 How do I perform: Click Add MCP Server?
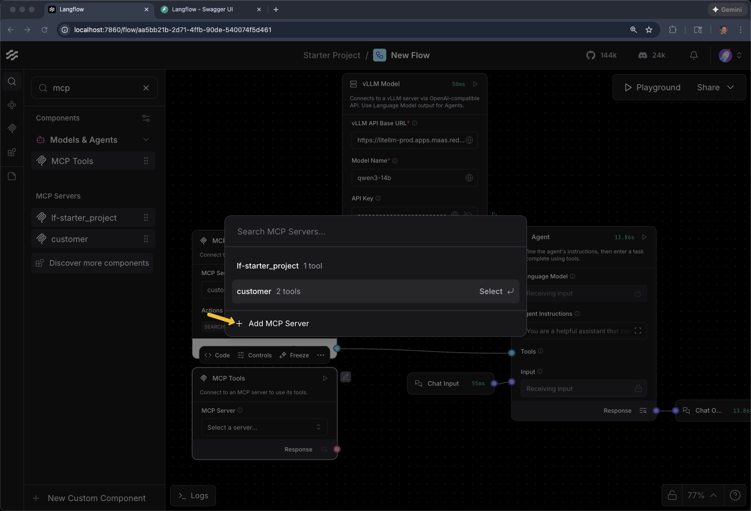pyautogui.click(x=278, y=323)
